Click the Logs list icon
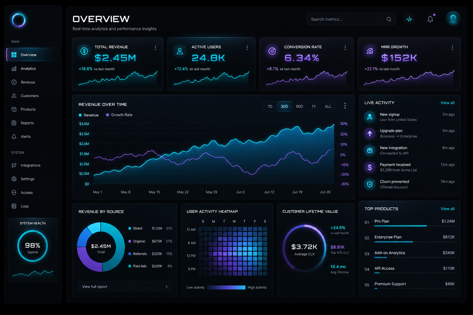Viewport: 473px width, 315px height. [x=14, y=206]
